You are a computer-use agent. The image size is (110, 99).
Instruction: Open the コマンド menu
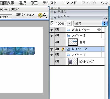click(69, 3)
